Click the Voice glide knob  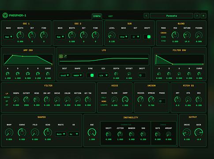click(x=114, y=100)
